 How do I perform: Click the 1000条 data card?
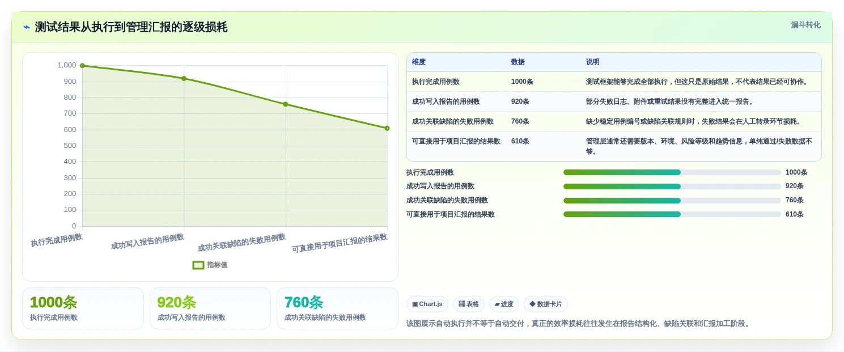click(x=83, y=308)
